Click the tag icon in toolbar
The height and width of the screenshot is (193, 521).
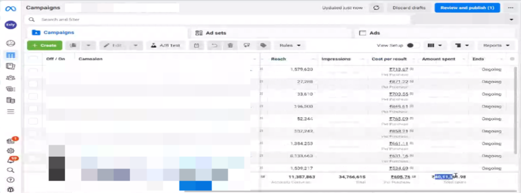click(x=264, y=46)
